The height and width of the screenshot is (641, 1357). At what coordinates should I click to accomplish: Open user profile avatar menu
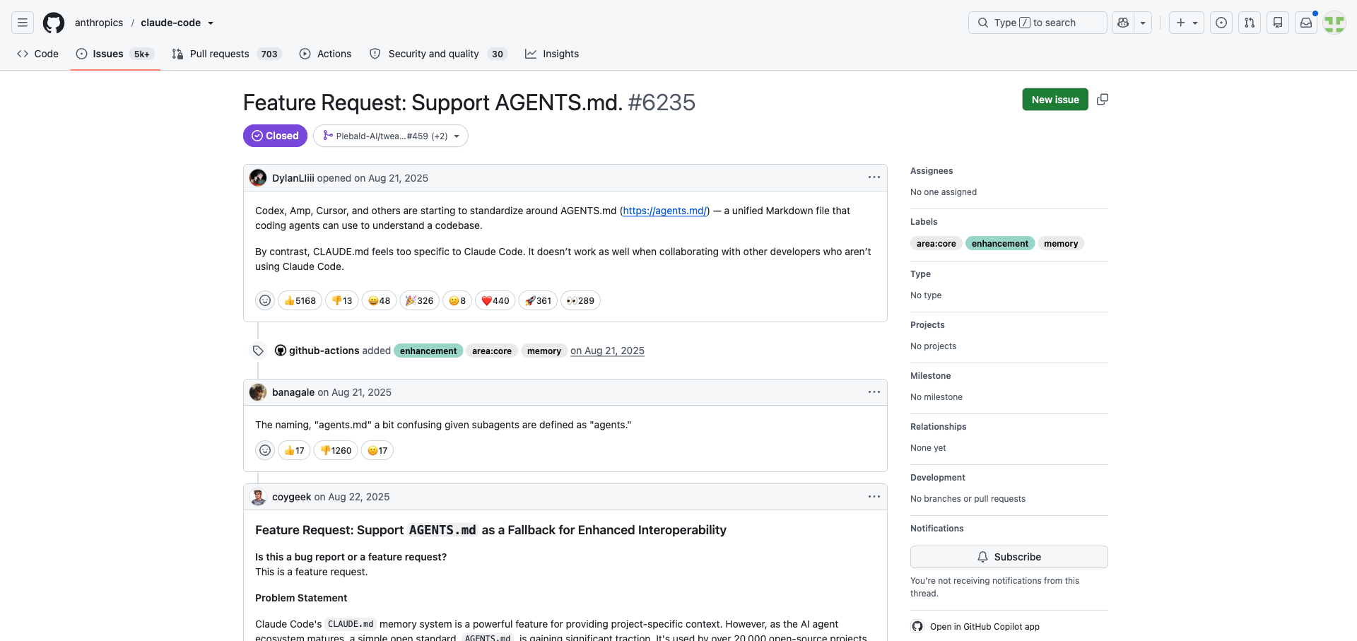(1334, 23)
